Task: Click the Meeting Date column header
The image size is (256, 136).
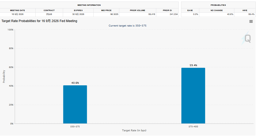Action: coord(17,11)
